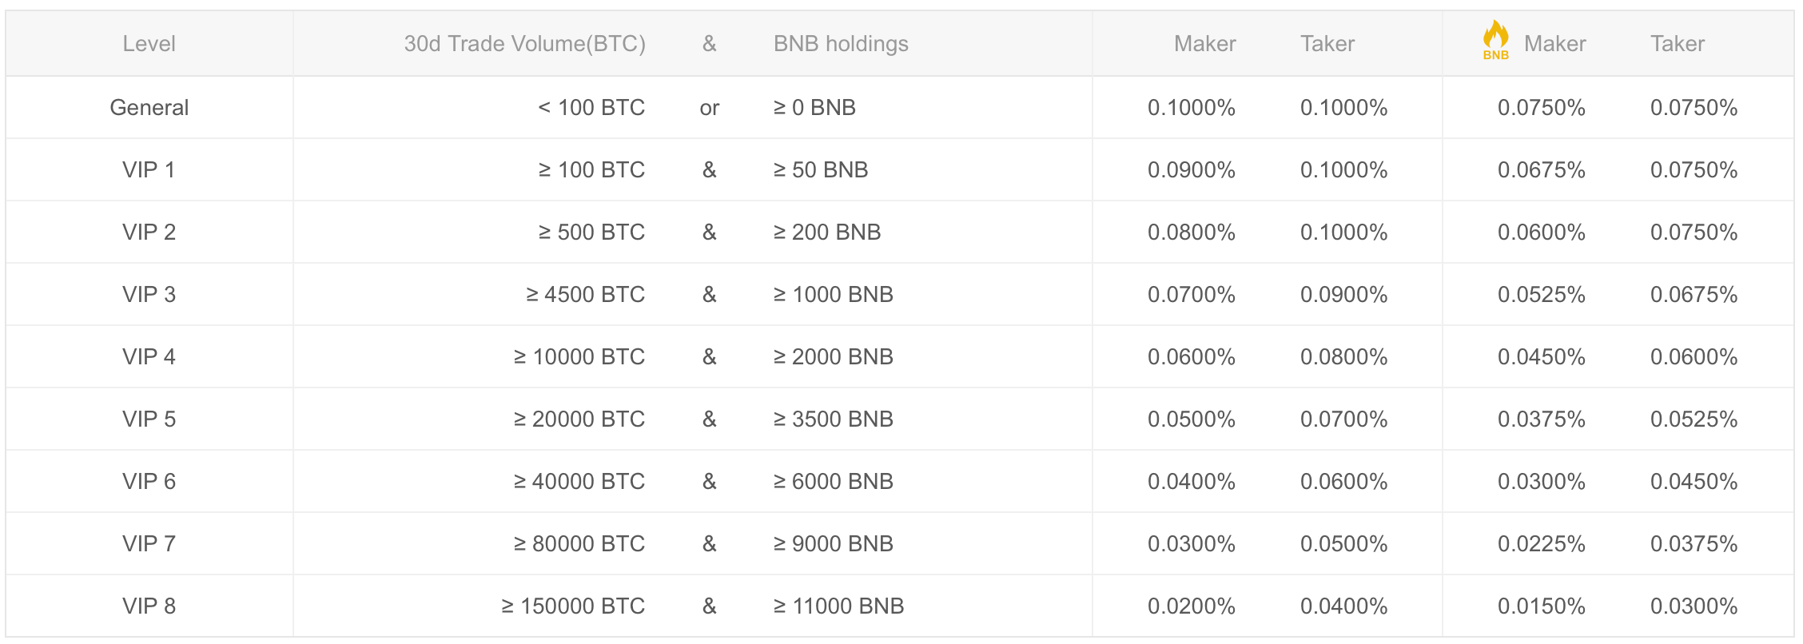Screen dimensions: 1803x644
Task: Select the General level cell
Action: pos(149,108)
